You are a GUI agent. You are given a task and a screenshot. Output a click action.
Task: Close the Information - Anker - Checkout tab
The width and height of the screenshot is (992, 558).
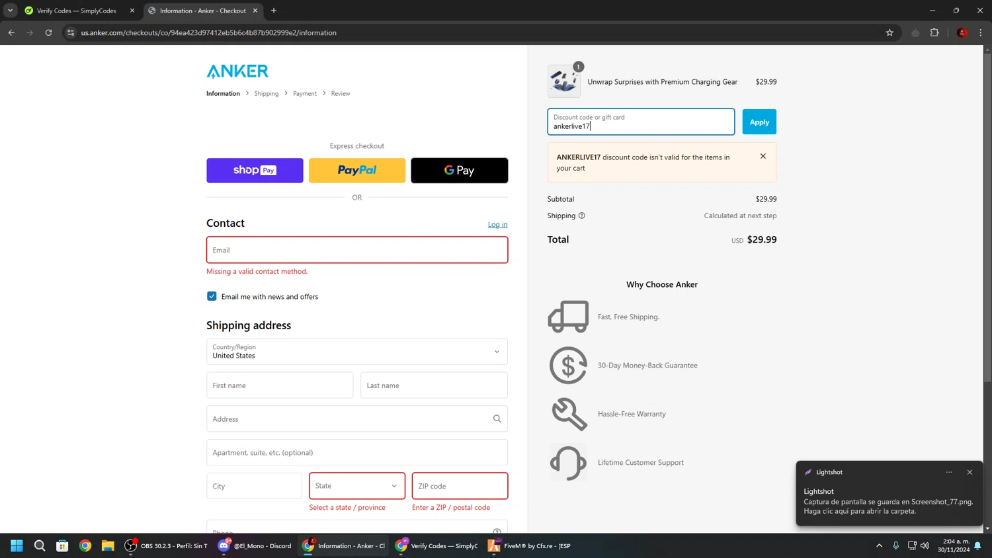coord(255,11)
